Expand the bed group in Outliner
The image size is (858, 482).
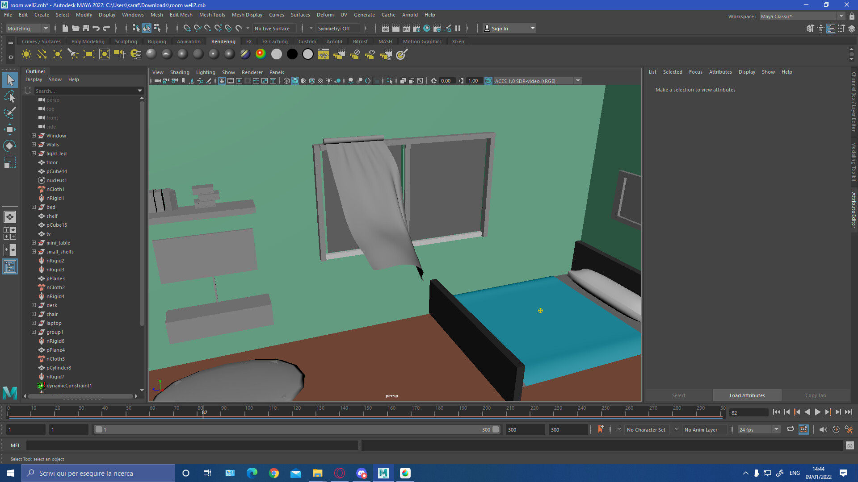tap(34, 207)
